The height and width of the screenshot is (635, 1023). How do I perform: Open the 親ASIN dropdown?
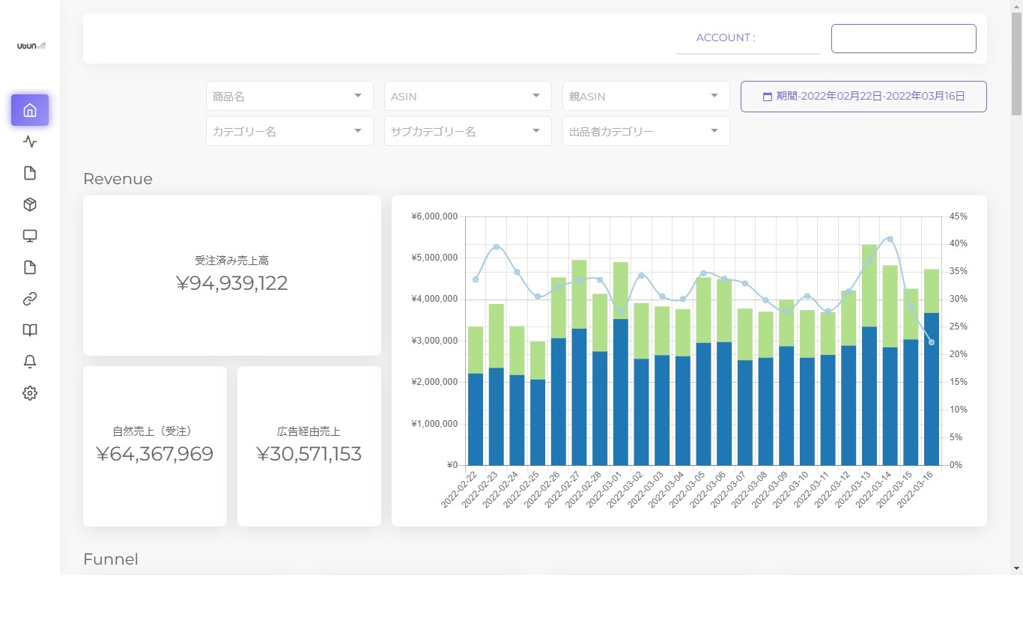(646, 96)
